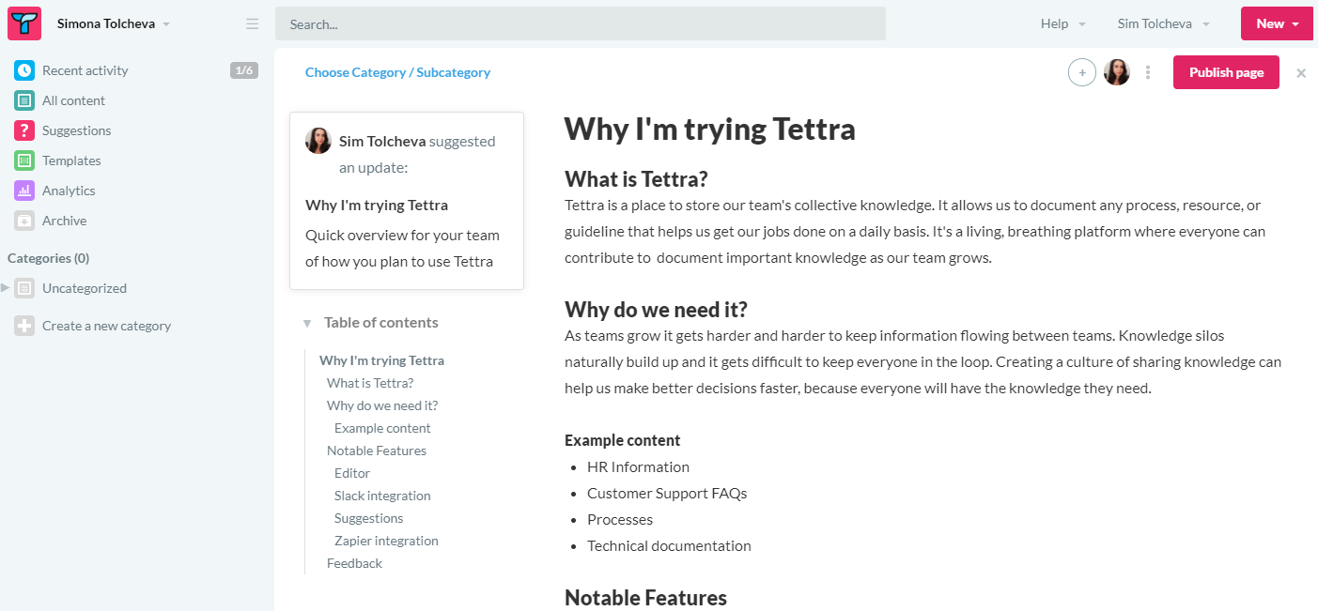Viewport: 1318px width, 611px height.
Task: Expand the Uncategorized category
Action: pos(7,288)
